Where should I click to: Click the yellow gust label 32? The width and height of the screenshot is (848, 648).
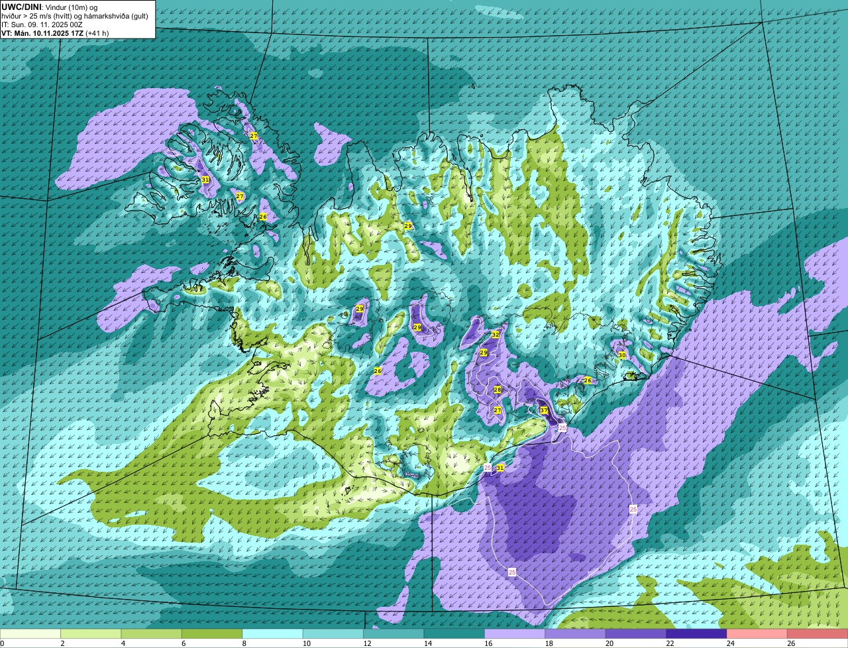[495, 335]
